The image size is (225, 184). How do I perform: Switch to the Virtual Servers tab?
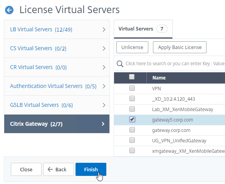[143, 29]
